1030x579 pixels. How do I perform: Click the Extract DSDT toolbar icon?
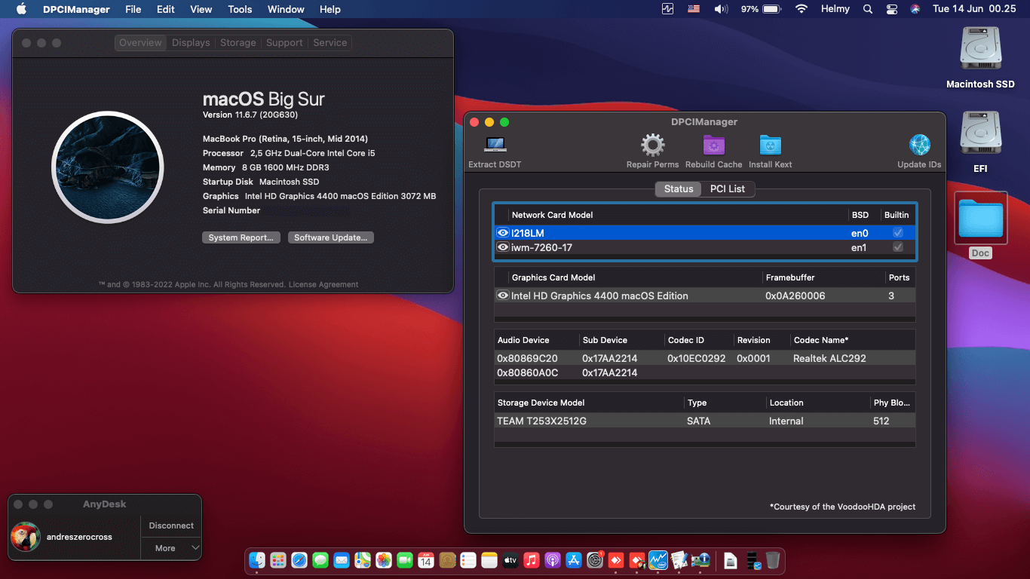pos(495,145)
